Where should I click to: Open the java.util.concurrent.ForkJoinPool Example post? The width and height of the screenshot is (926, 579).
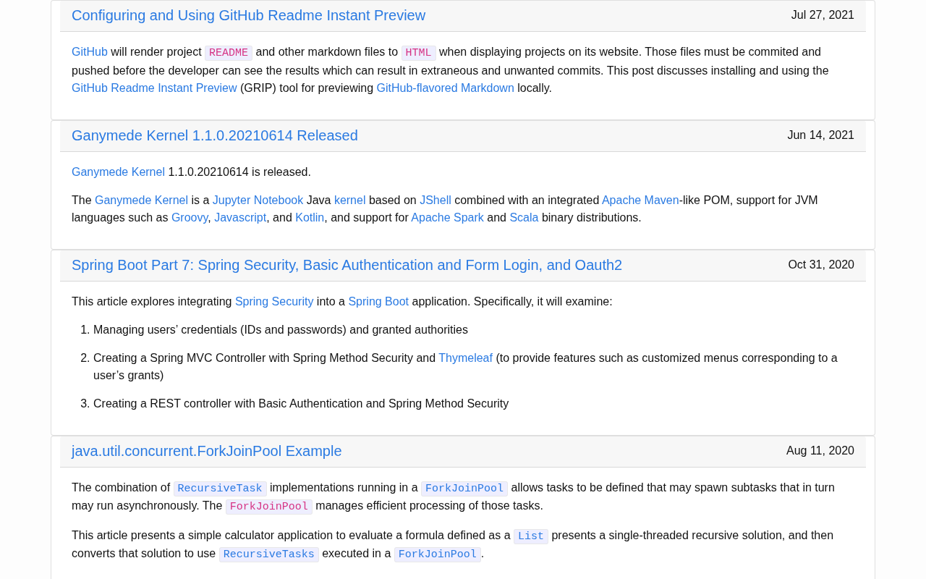click(206, 451)
